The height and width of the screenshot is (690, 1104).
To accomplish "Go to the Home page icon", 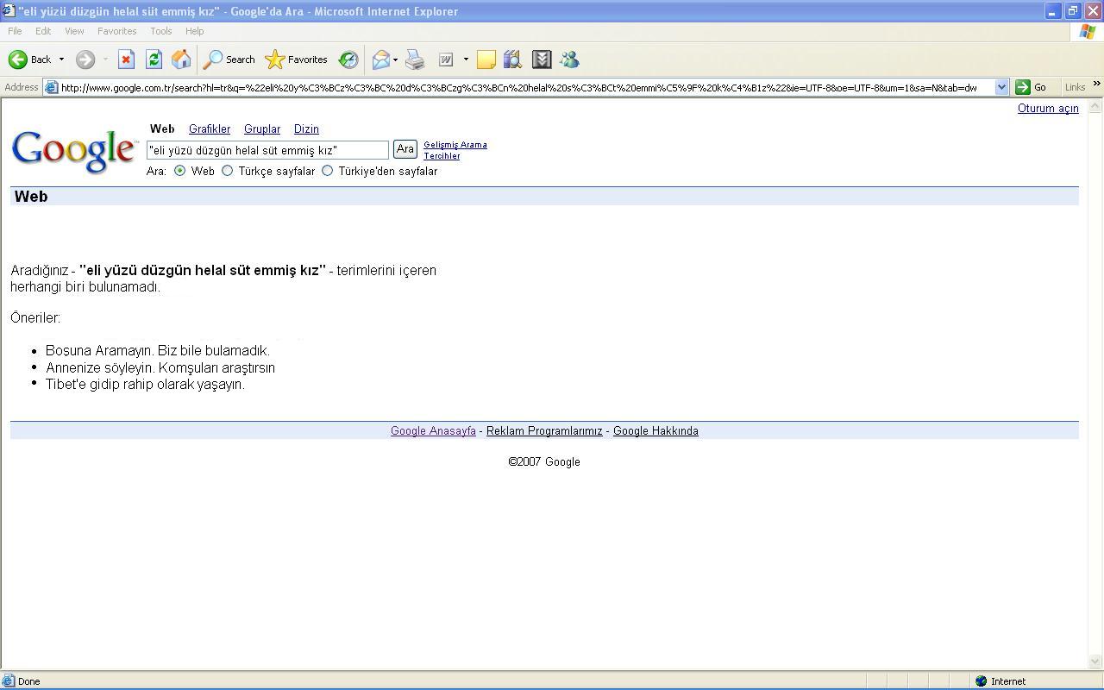I will click(181, 60).
